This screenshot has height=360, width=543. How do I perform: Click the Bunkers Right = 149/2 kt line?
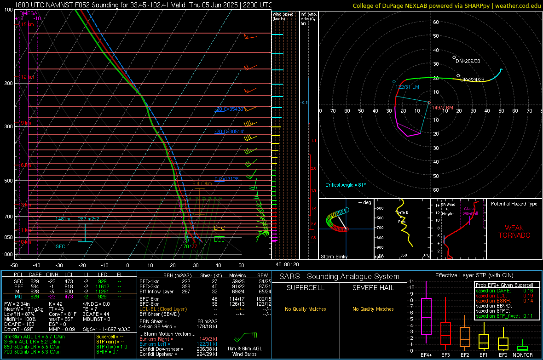pos(179,339)
